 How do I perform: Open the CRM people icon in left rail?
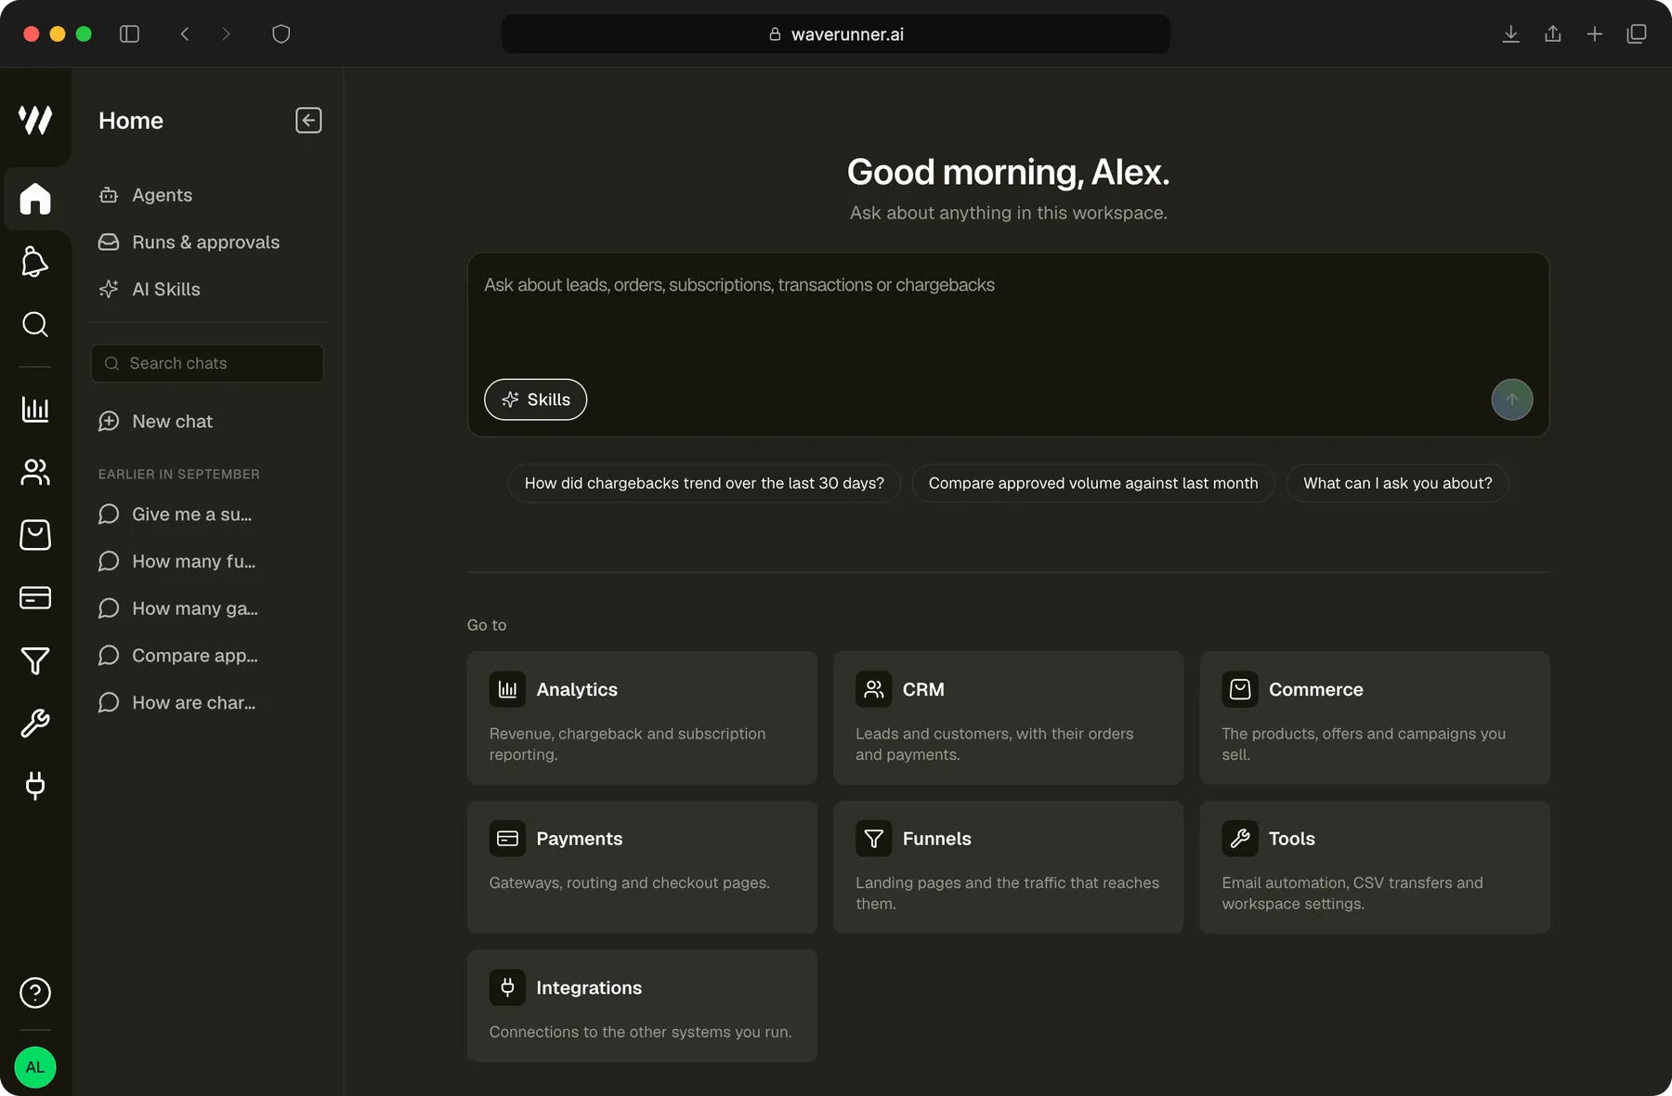pos(35,472)
